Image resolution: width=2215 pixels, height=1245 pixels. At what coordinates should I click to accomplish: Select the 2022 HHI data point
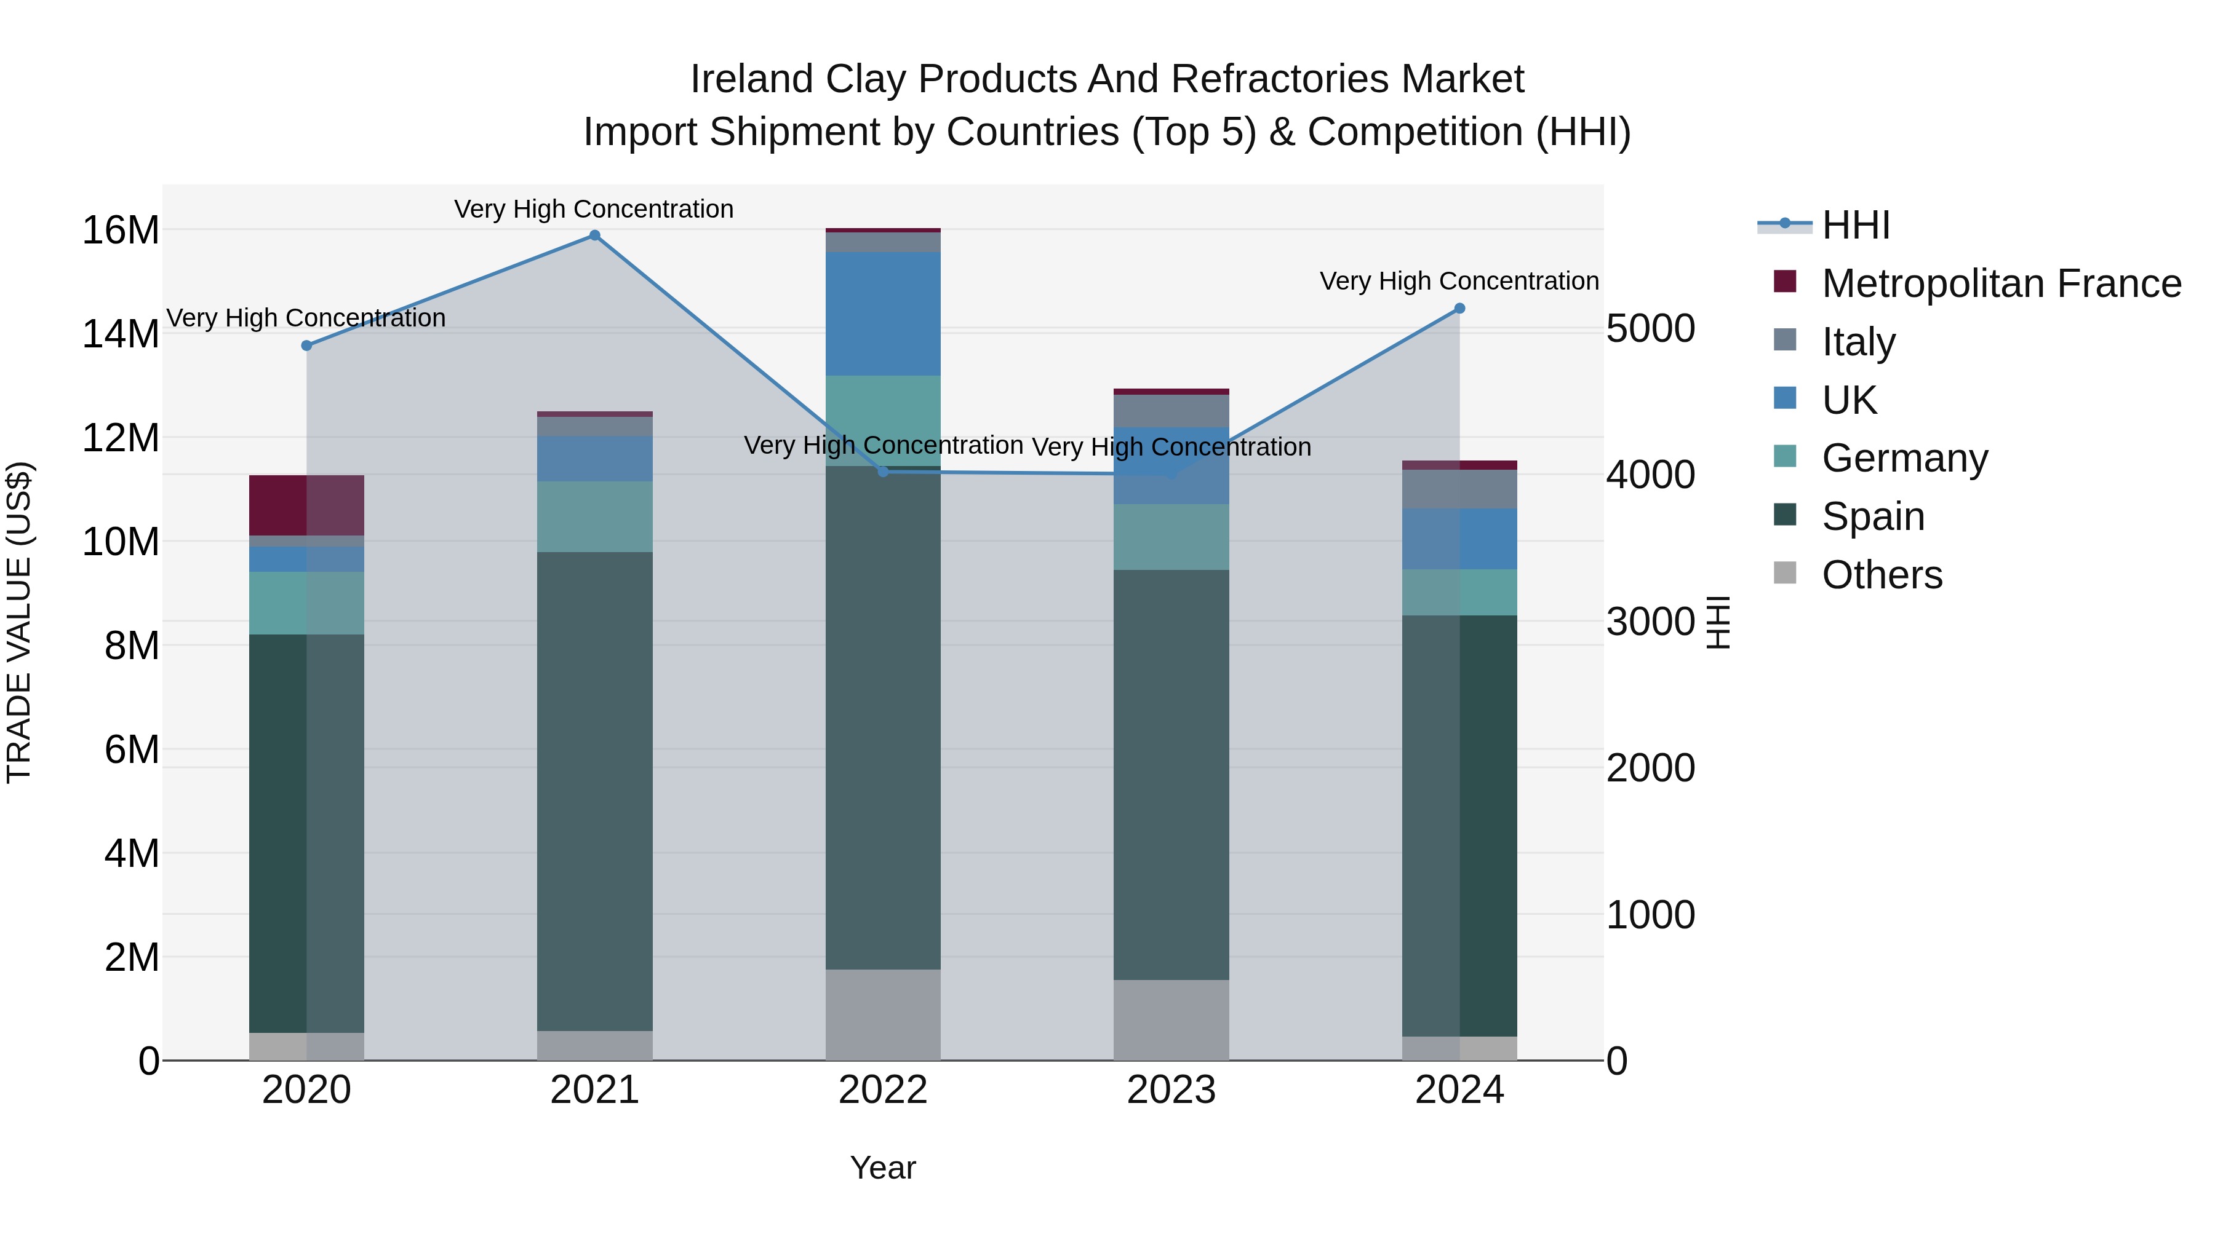pos(883,472)
